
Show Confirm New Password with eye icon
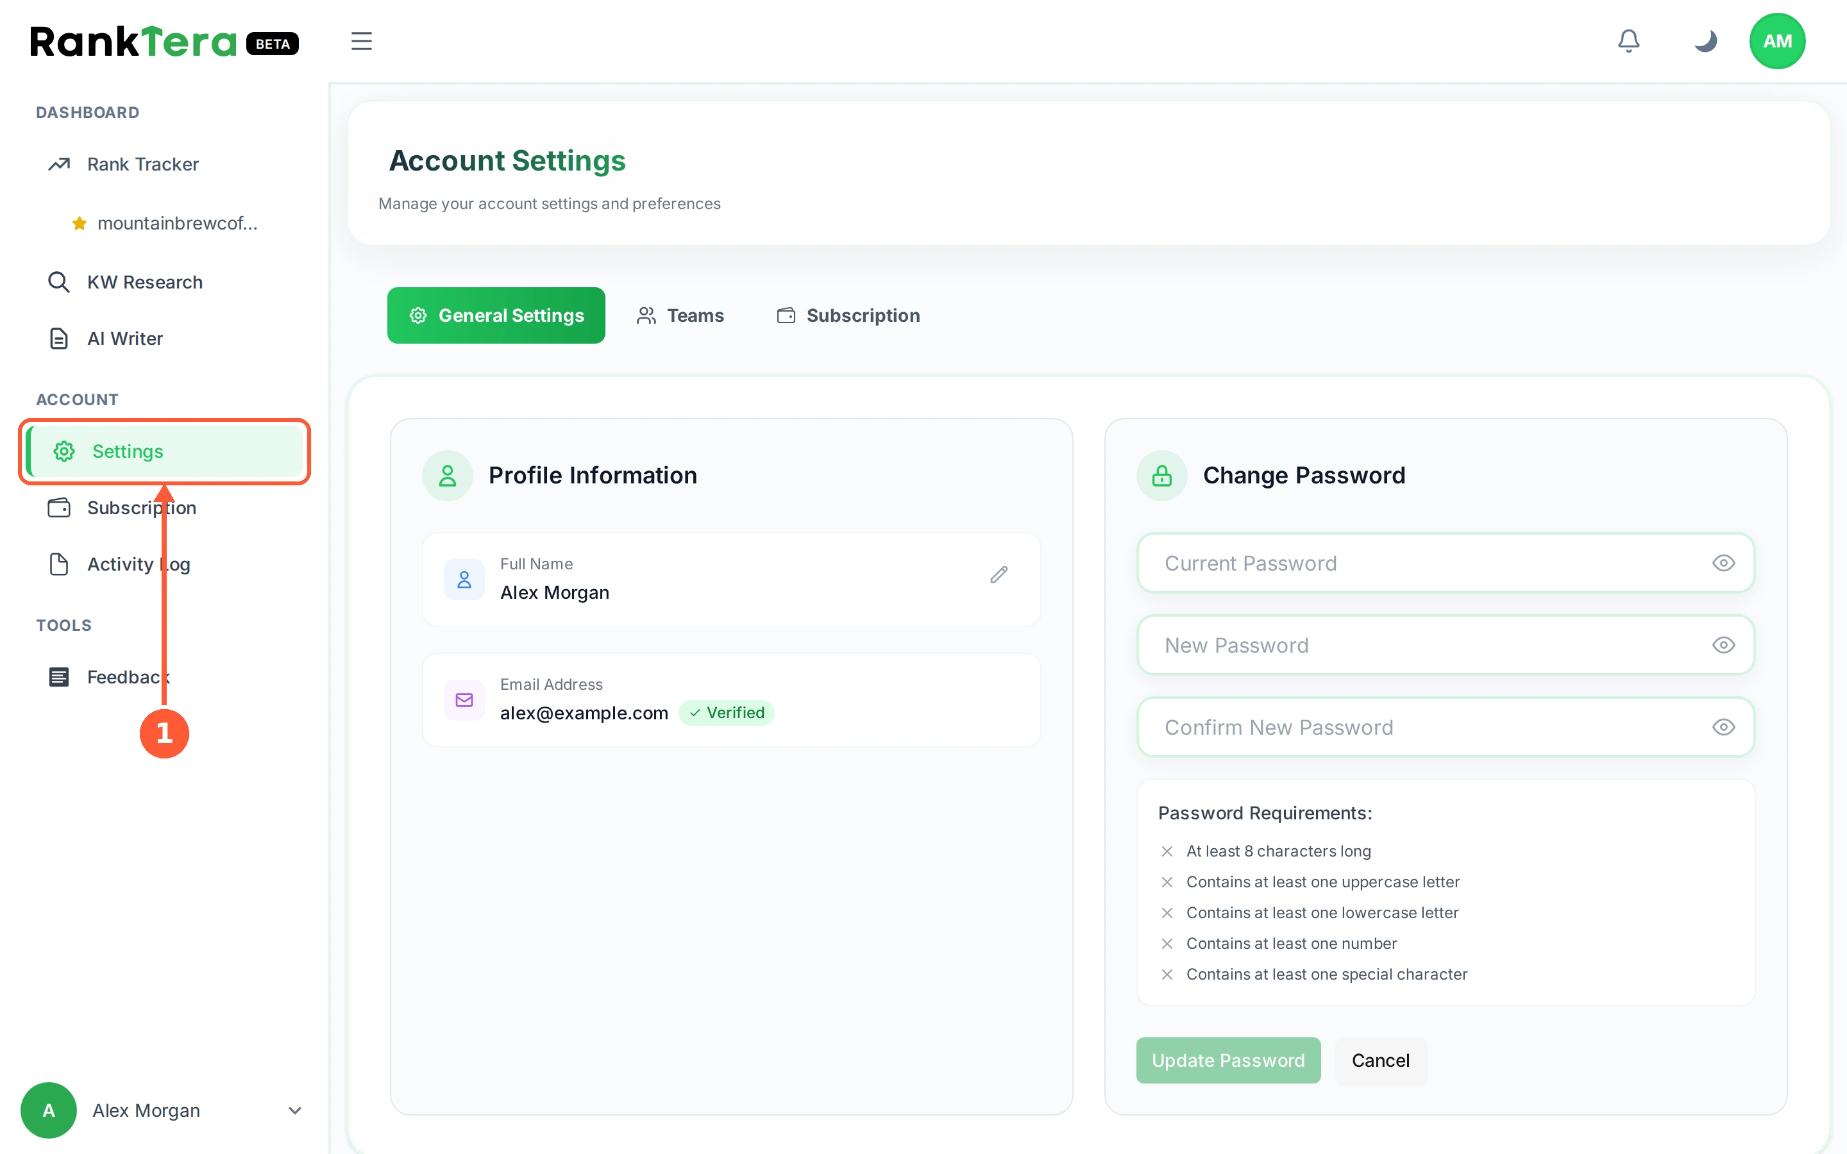[1723, 728]
